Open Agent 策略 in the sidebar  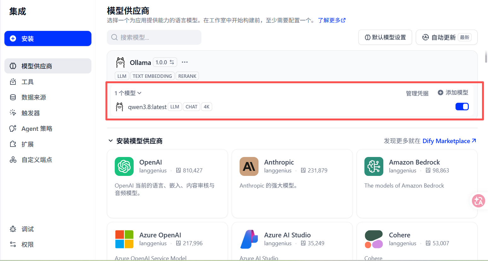48,128
